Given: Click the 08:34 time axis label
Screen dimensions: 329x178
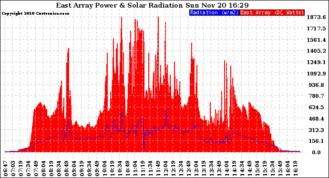Looking at the screenshot, I should click(x=59, y=169).
